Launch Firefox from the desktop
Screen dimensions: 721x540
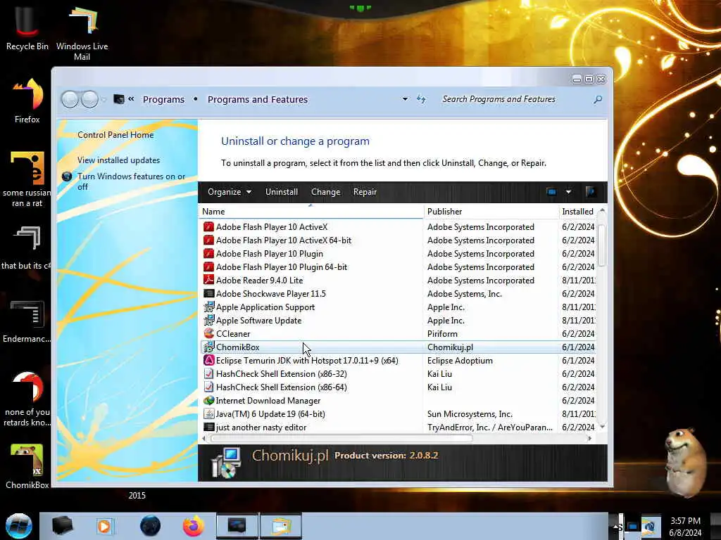click(27, 101)
